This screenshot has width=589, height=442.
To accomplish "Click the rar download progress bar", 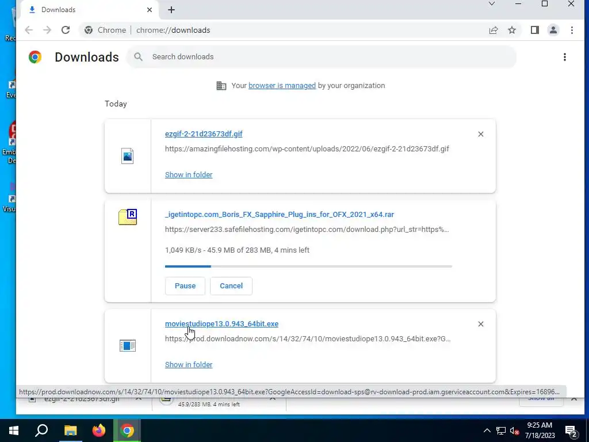I will 308,266.
